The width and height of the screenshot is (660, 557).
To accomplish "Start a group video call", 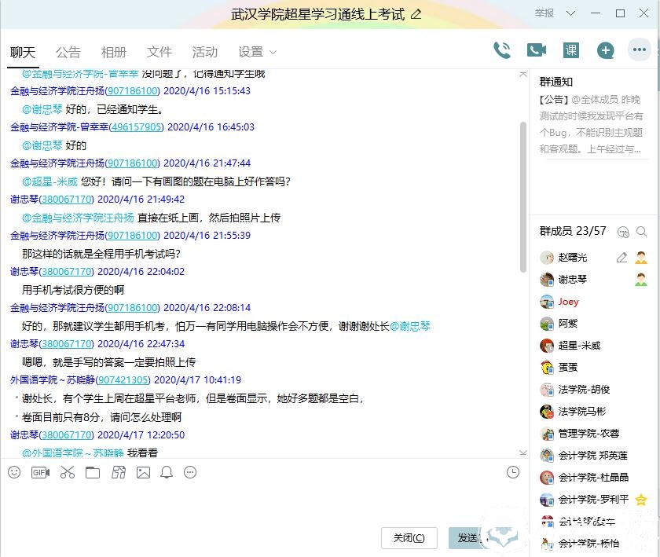I will coord(537,50).
